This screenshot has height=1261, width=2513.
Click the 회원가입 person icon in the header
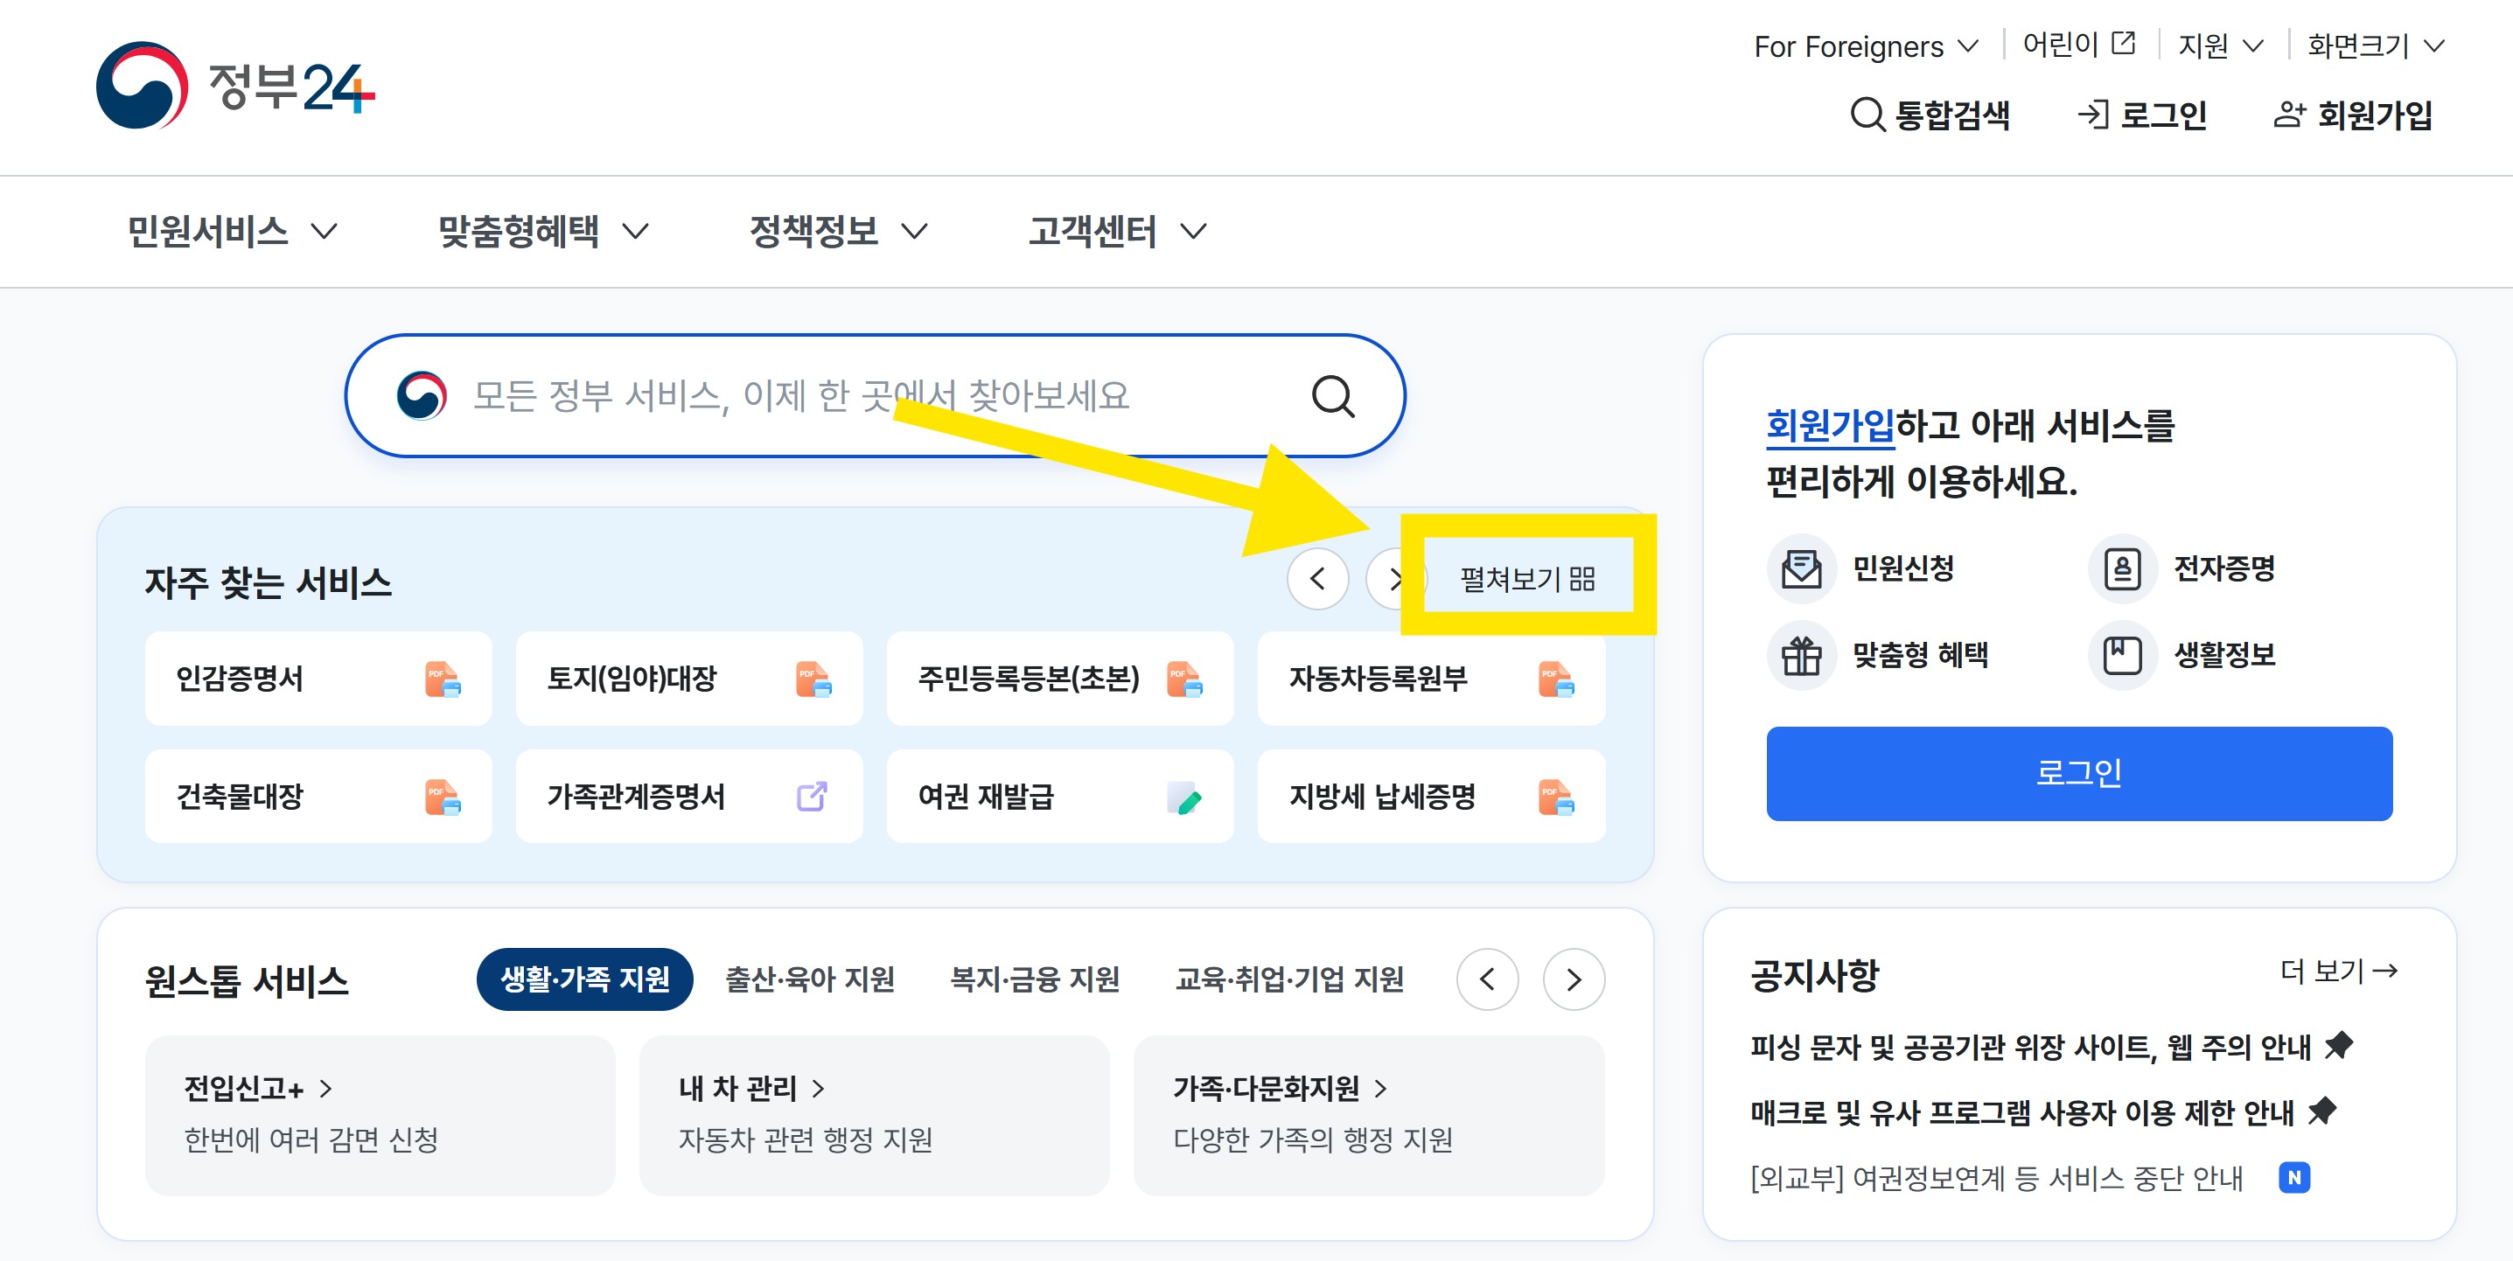coord(2288,114)
